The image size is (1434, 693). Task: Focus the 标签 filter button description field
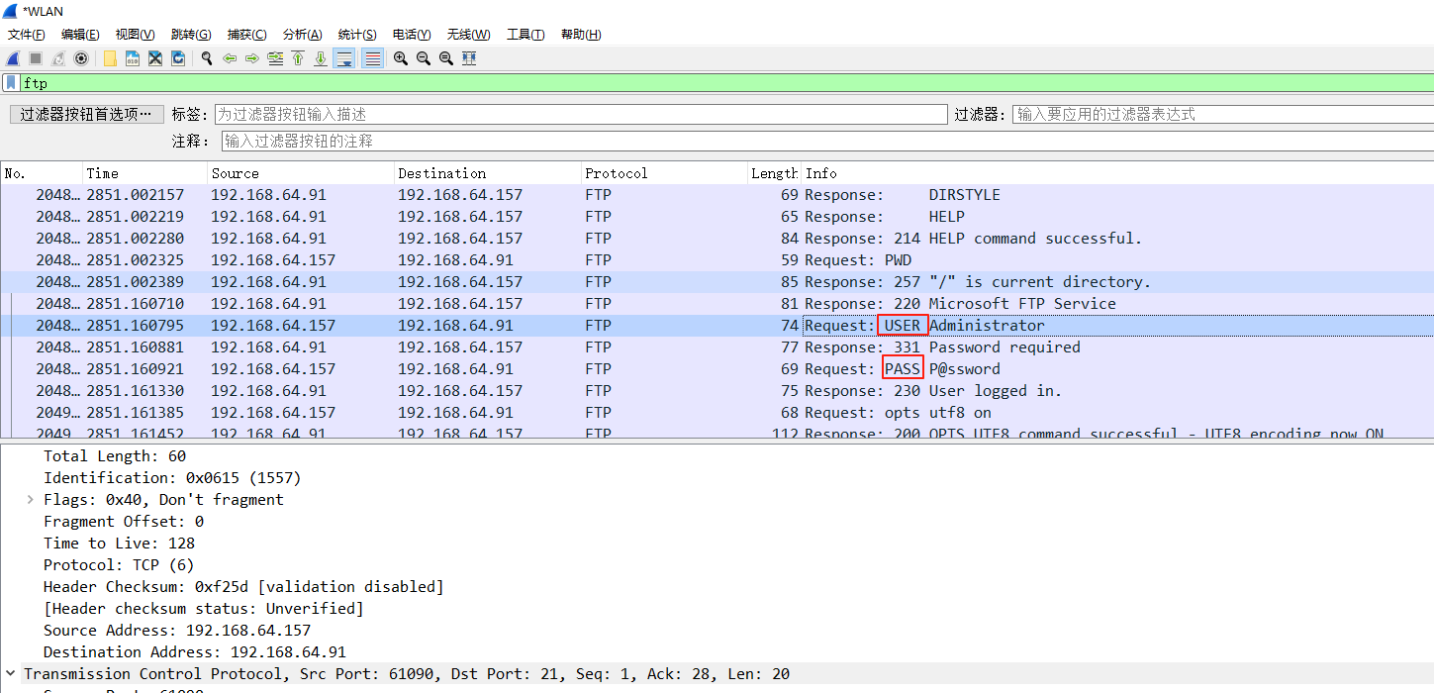pyautogui.click(x=580, y=114)
